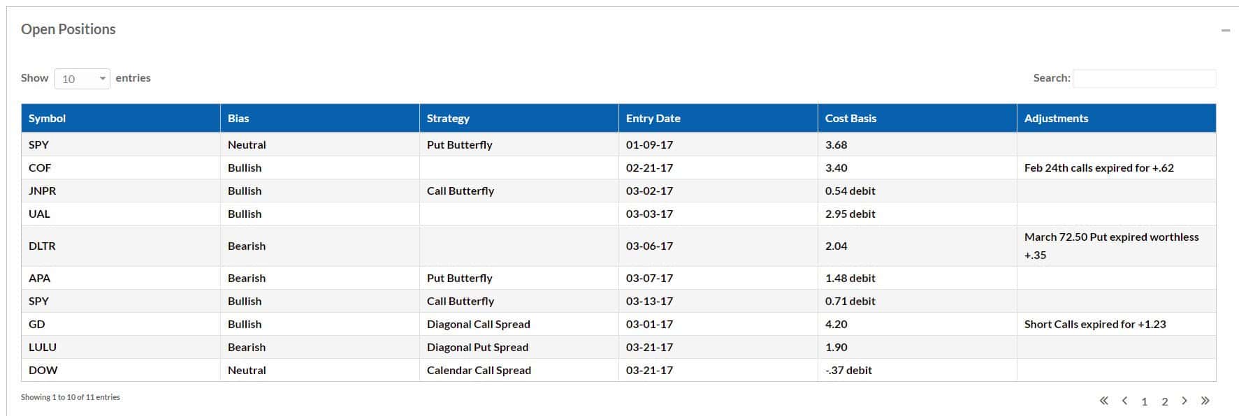Go to next page arrow
This screenshot has width=1239, height=416.
pos(1184,401)
